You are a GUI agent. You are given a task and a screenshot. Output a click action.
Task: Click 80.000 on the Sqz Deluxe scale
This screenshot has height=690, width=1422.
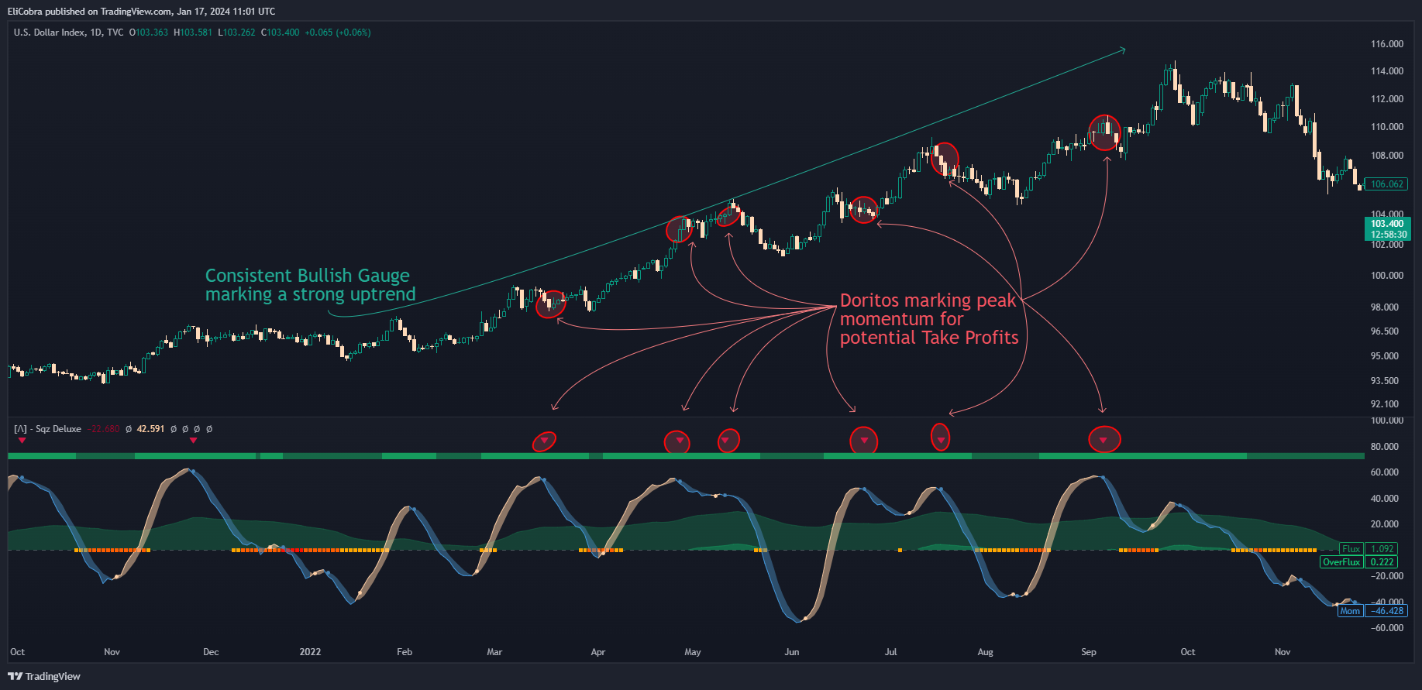[x=1385, y=447]
